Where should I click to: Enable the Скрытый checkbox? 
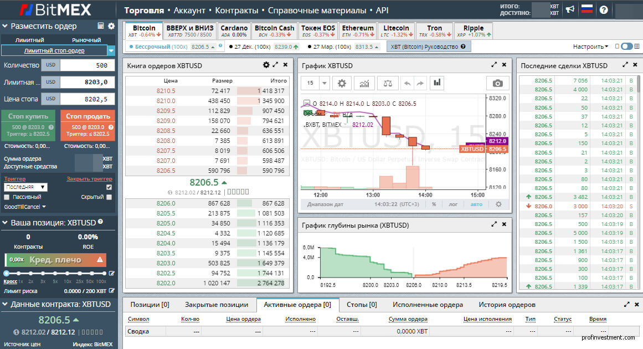click(109, 197)
